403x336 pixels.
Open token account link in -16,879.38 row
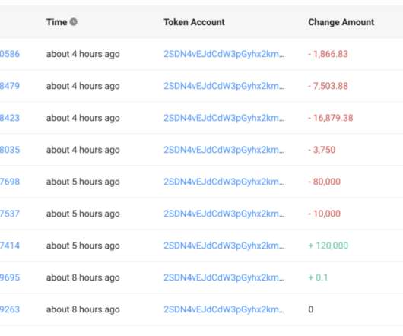(x=224, y=118)
